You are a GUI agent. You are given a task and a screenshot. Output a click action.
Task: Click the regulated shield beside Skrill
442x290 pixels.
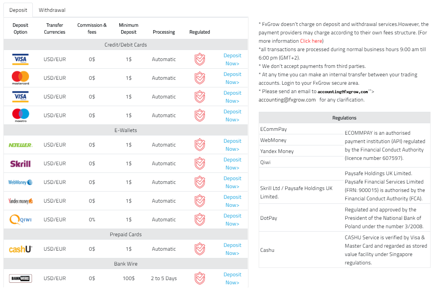point(200,163)
